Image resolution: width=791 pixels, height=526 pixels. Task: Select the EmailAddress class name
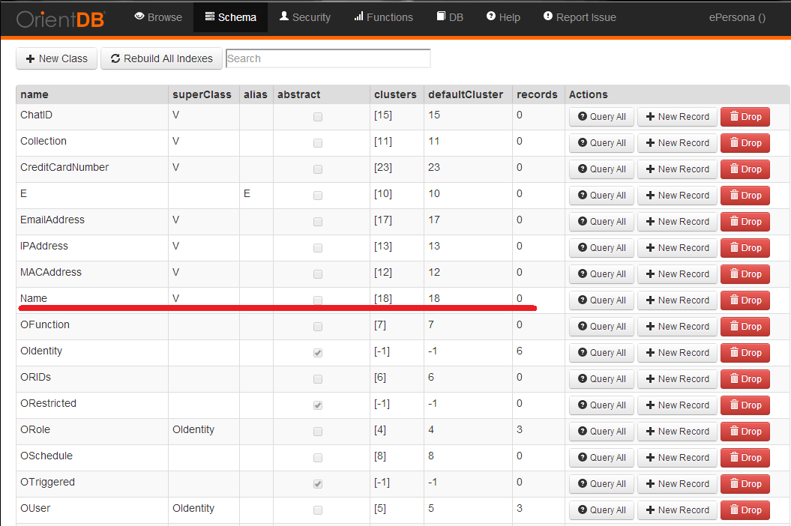point(52,220)
